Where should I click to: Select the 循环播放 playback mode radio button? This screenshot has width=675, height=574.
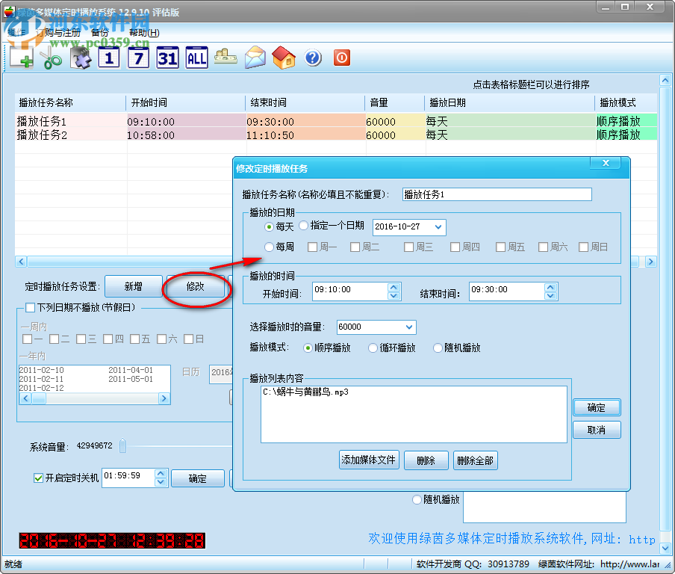point(373,346)
